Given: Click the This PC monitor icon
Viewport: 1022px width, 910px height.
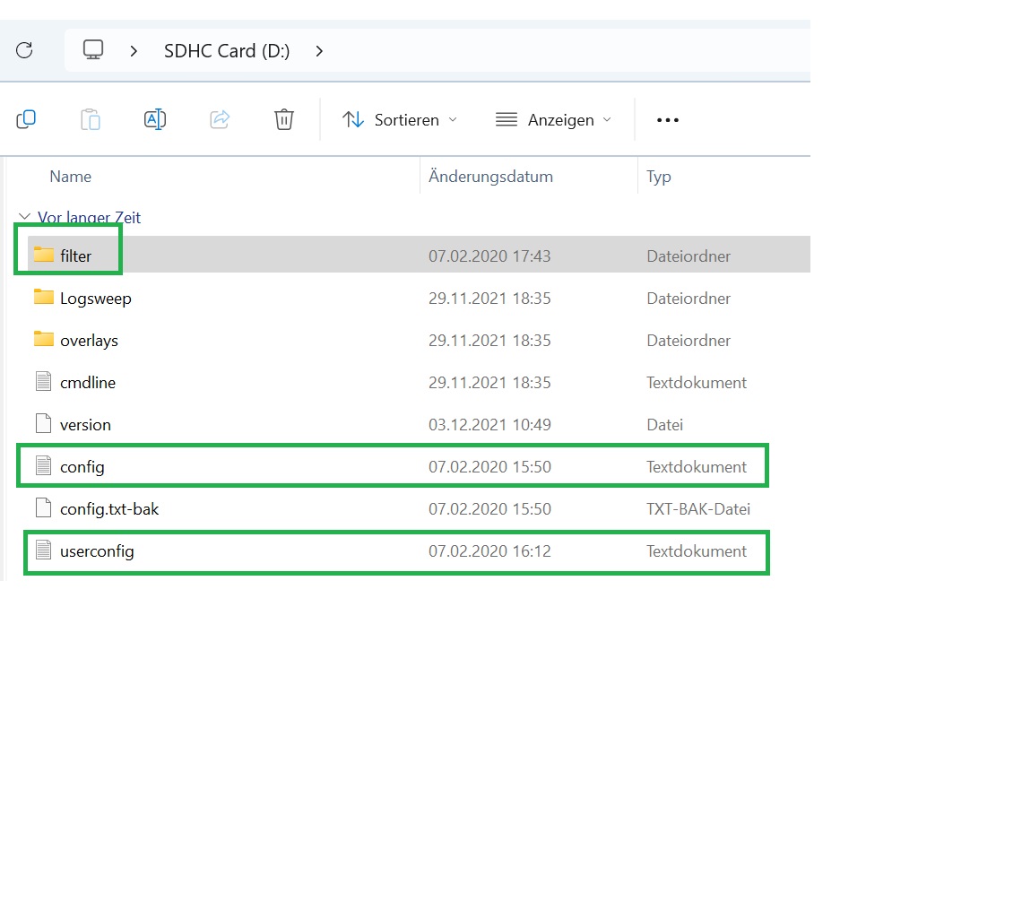Looking at the screenshot, I should click(93, 50).
